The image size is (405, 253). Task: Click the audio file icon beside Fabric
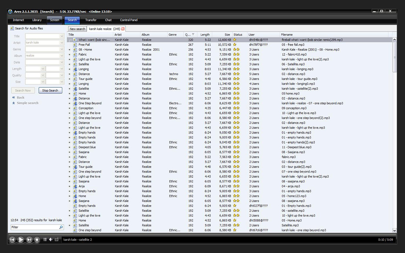click(75, 54)
